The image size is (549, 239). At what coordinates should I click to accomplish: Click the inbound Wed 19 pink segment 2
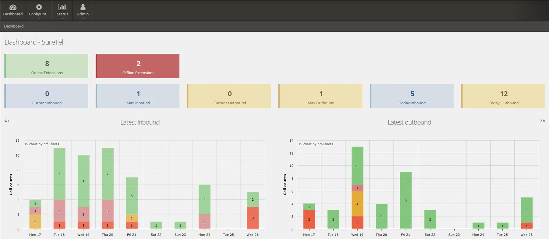point(83,214)
